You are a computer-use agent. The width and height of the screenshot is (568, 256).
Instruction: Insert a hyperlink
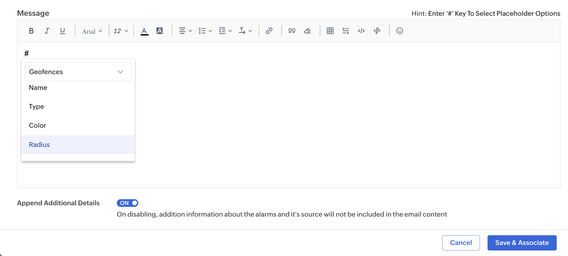pos(269,31)
